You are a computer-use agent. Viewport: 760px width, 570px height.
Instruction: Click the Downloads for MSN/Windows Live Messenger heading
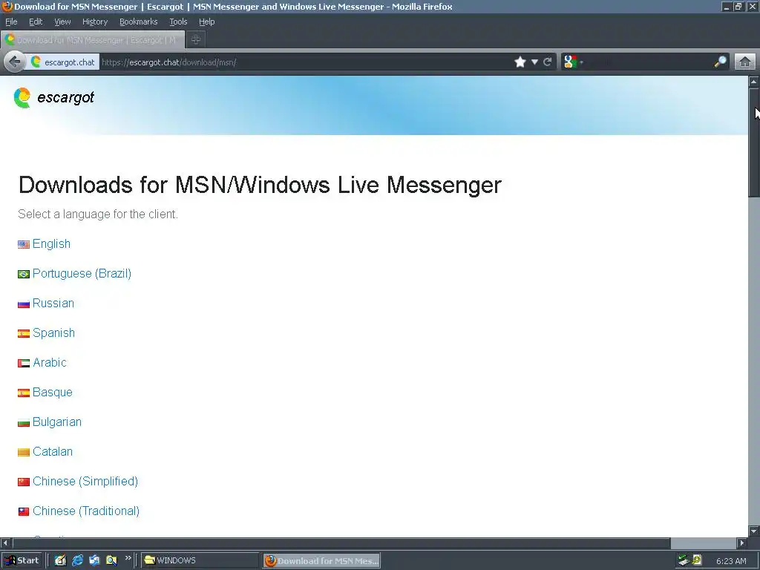[260, 185]
